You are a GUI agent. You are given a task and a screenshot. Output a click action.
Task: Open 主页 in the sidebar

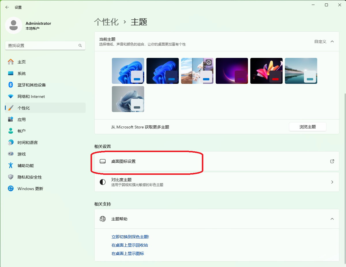click(45, 62)
